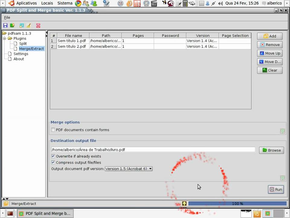
Task: Click the date and time clock in panel
Action: pyautogui.click(x=242, y=3)
